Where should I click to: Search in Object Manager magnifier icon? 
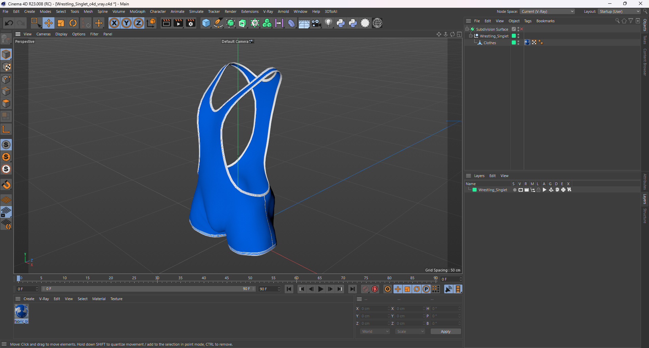click(x=617, y=21)
